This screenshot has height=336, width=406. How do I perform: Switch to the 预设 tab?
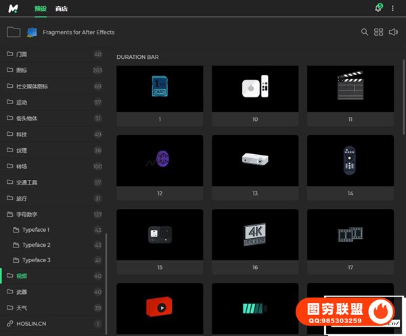[x=41, y=9]
